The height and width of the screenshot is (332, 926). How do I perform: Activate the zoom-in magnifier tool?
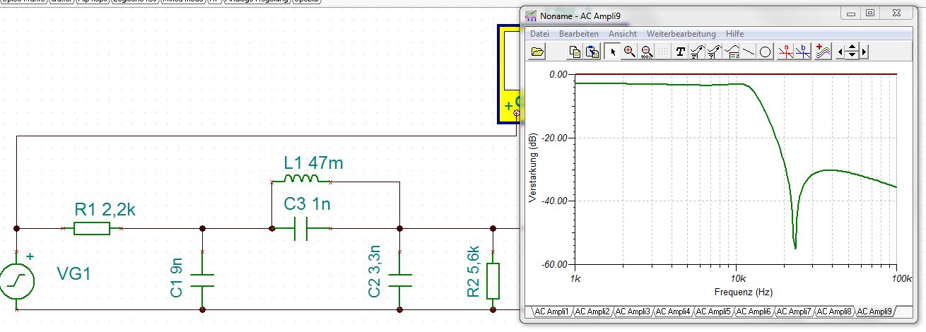click(629, 52)
